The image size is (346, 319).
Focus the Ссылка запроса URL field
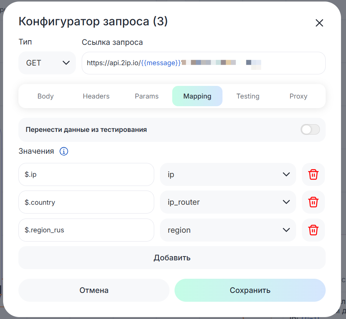292,63
